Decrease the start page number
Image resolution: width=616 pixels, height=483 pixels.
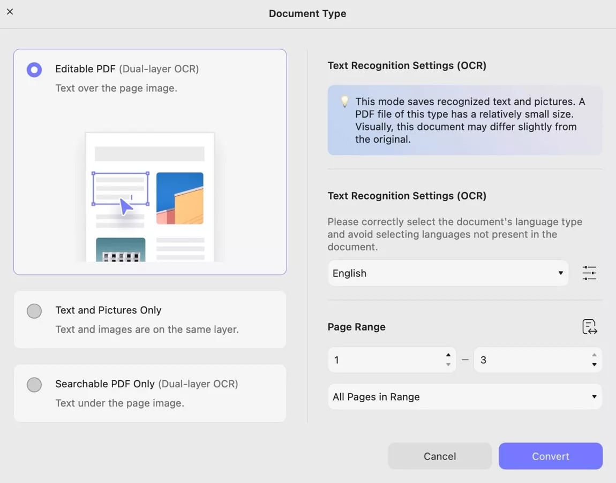coord(448,365)
